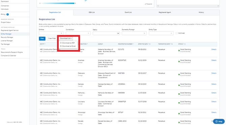Click the PDF file icon in download menu
Screen dimensions: 226x125
(x=61, y=43)
